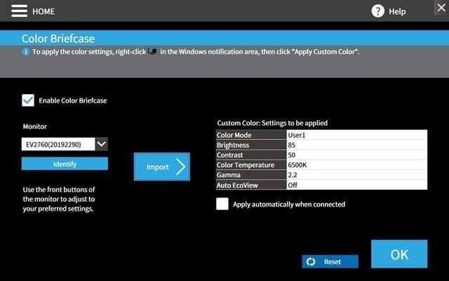The height and width of the screenshot is (281, 449).
Task: Expand the Monitor dropdown arrow
Action: [x=102, y=144]
